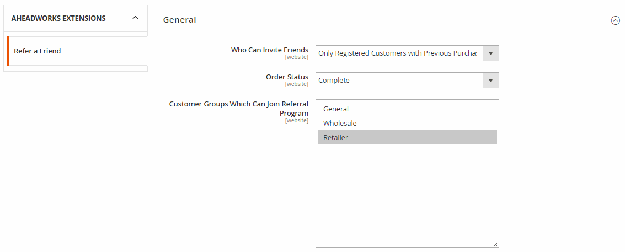This screenshot has width=625, height=252.
Task: Click the resize handle of the customer groups list
Action: click(x=496, y=244)
